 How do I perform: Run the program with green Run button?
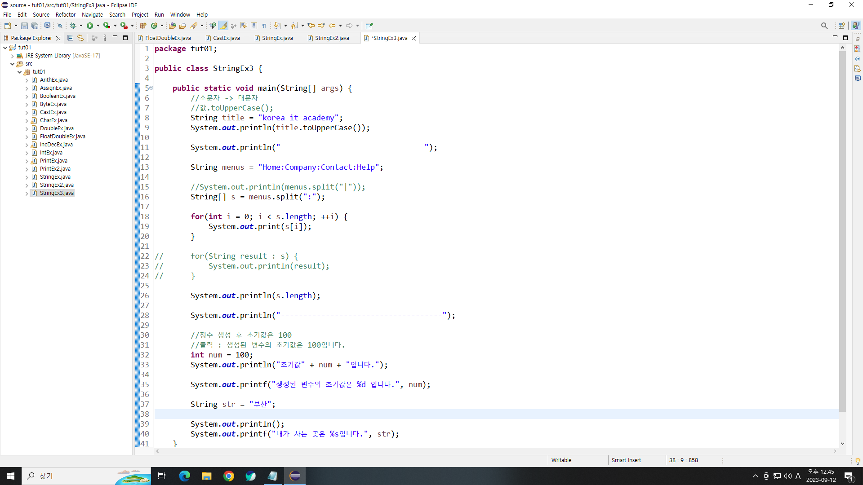point(90,26)
